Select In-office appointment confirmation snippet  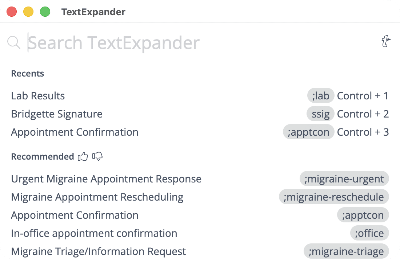click(x=94, y=234)
